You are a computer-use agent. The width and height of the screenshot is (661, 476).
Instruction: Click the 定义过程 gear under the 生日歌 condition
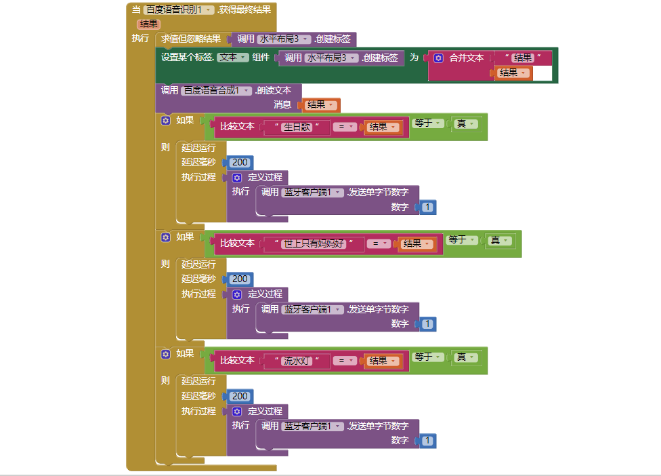point(237,178)
